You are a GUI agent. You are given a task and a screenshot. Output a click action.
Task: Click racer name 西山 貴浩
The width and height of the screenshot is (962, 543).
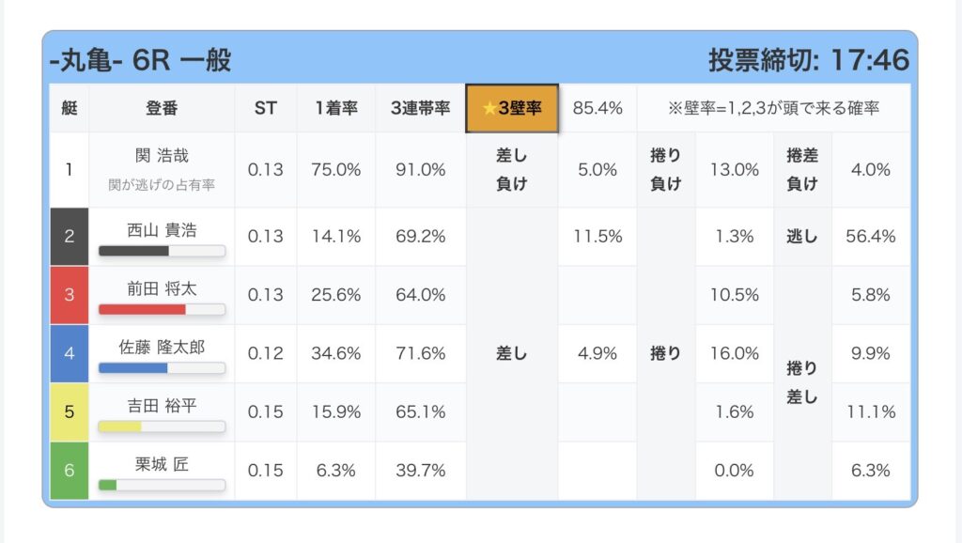click(x=162, y=229)
